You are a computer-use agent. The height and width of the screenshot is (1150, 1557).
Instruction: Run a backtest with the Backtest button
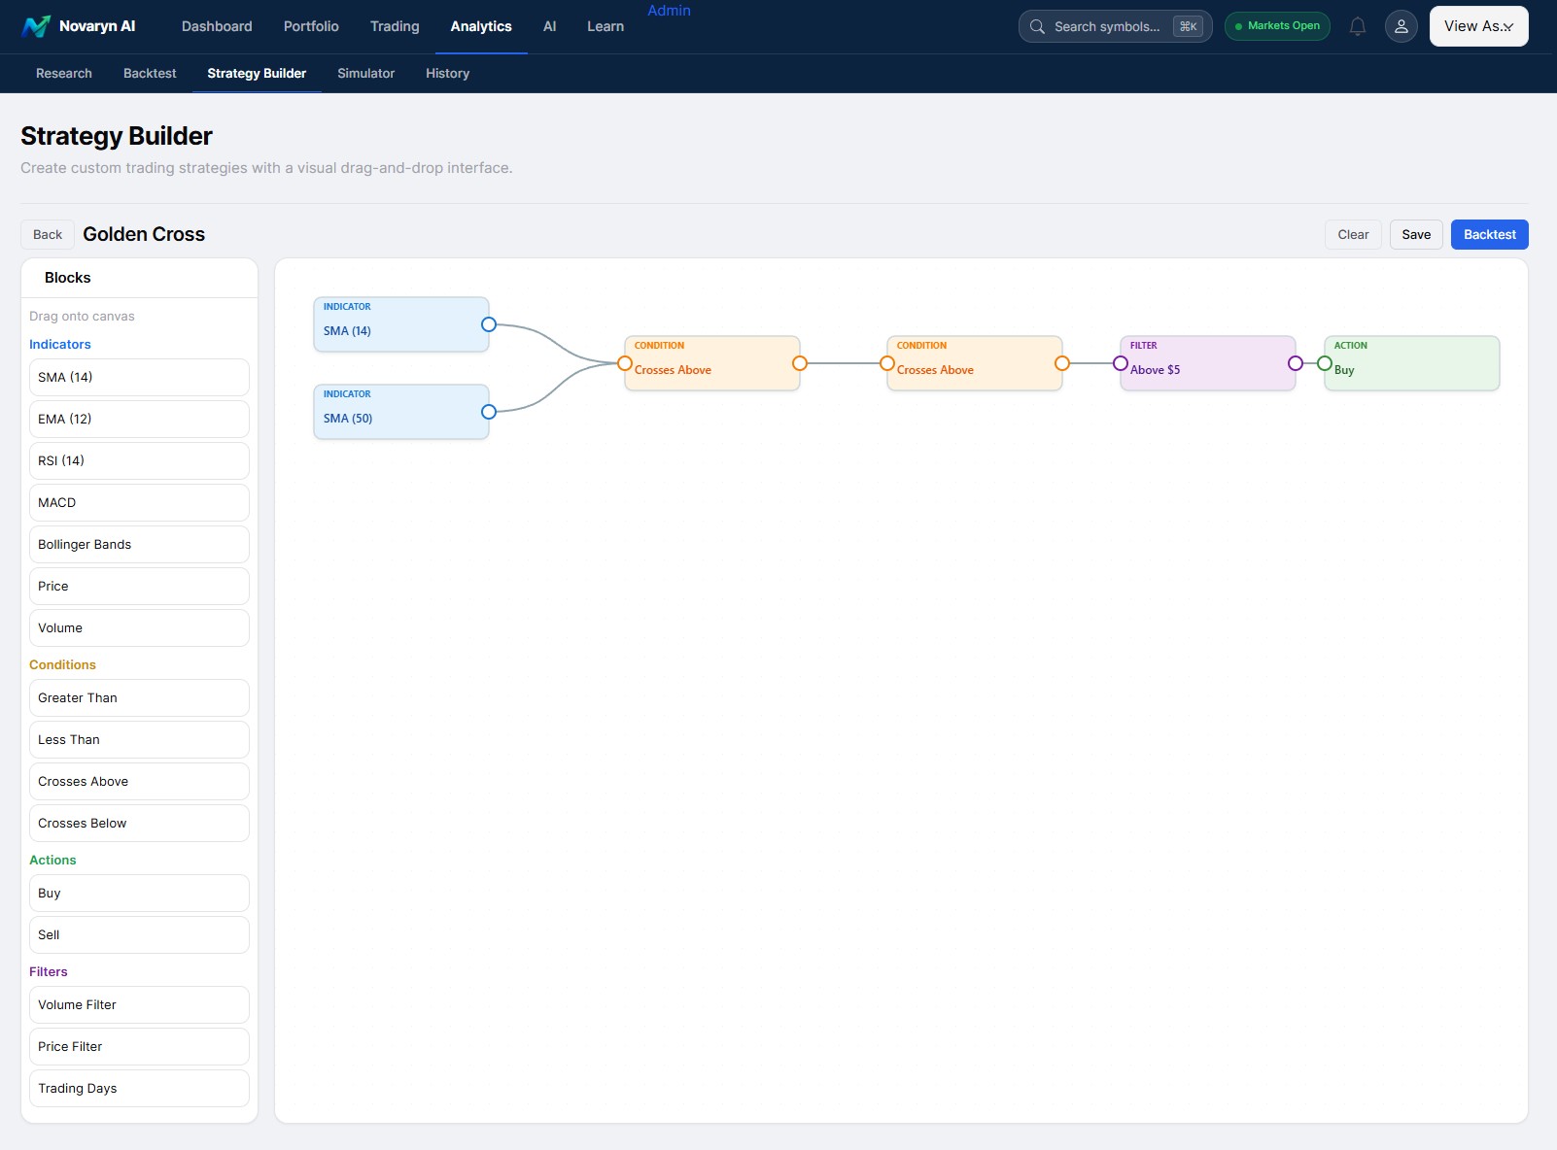tap(1489, 234)
